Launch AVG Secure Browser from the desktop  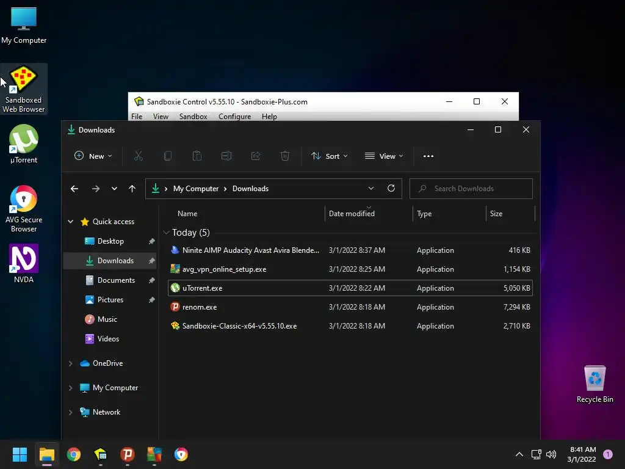pos(24,209)
